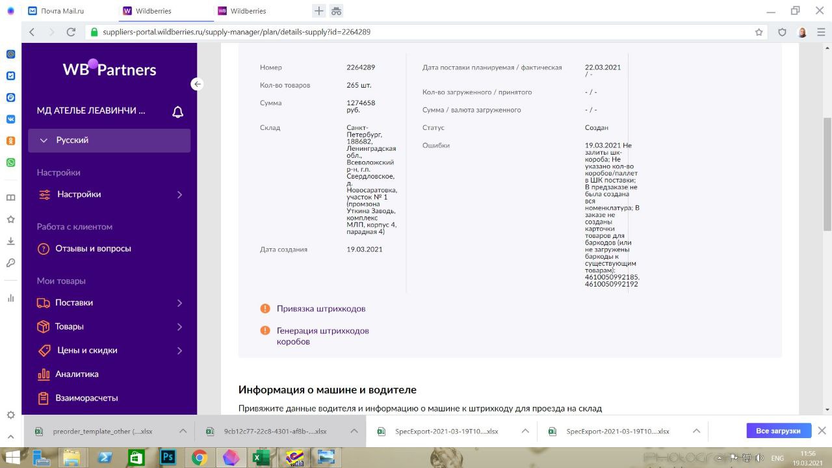Go back with browser back arrow
Image resolution: width=832 pixels, height=468 pixels.
tap(32, 32)
